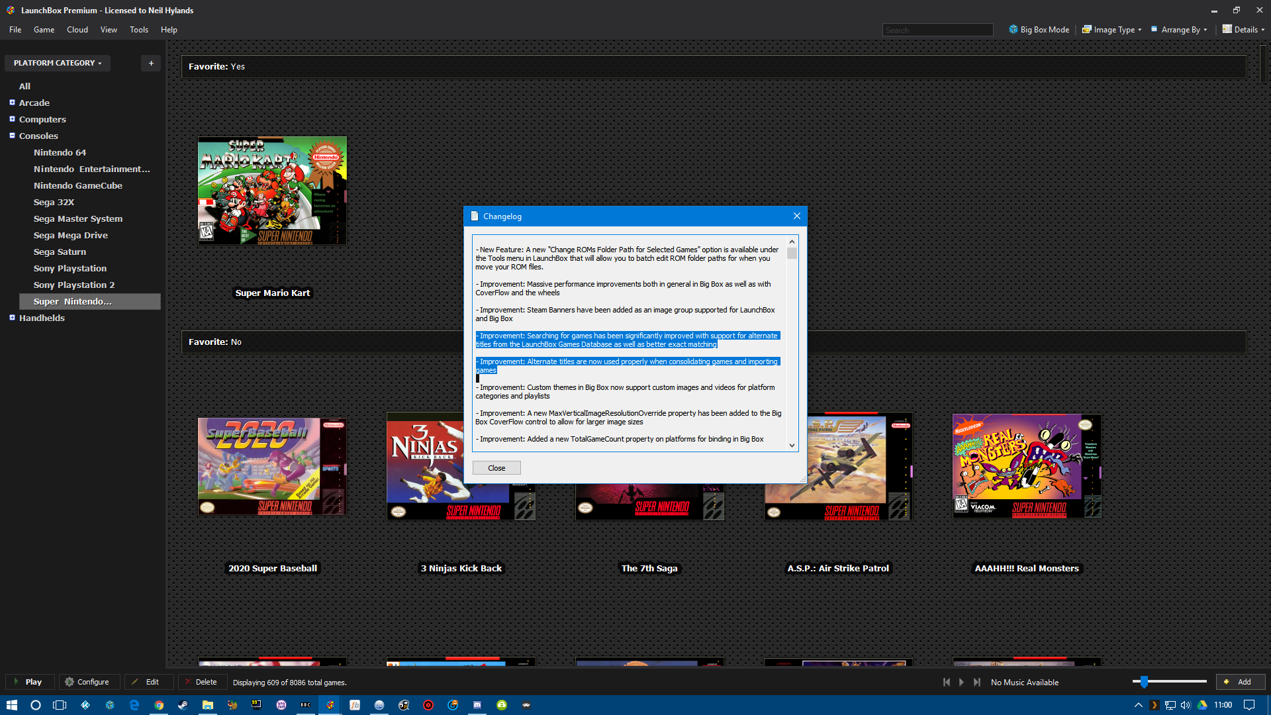Screen dimensions: 1271x715
Task: Open Steam from the taskbar
Action: point(183,705)
